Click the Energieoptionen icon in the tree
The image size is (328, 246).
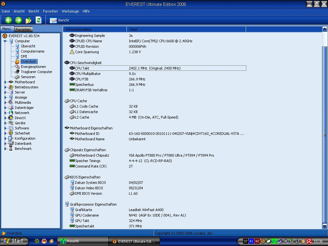17,67
